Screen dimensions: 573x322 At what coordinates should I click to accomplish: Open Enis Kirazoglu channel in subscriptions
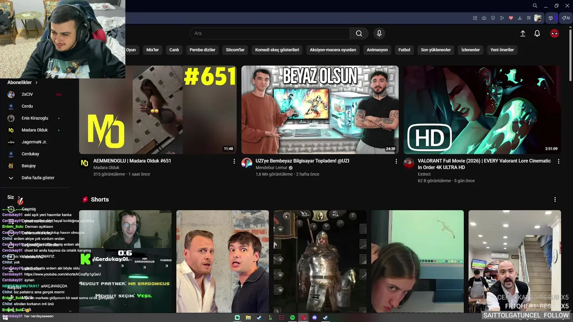coord(36,119)
